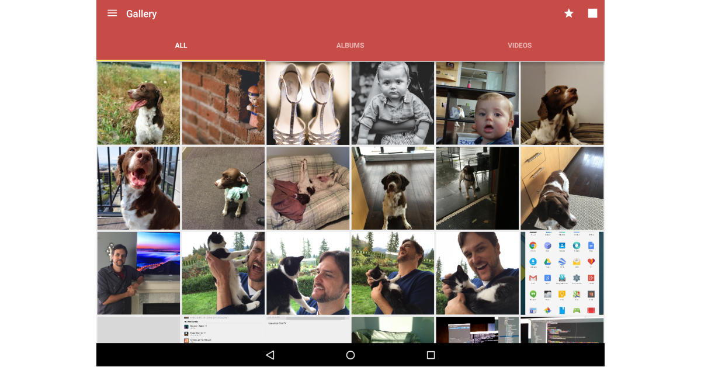Viewport: 701px width, 367px height.
Task: Open the cat pawing man's face photo
Action: (223, 273)
